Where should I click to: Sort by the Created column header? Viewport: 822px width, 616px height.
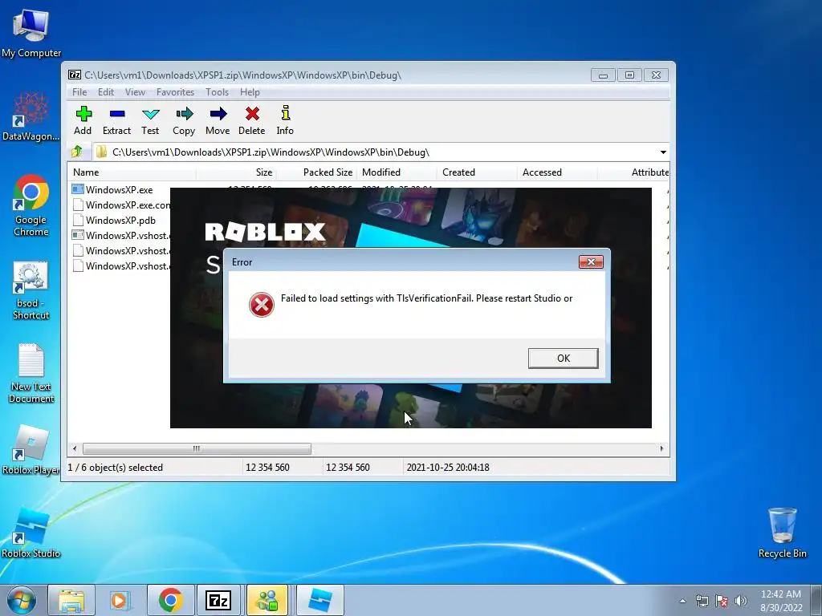(477, 172)
